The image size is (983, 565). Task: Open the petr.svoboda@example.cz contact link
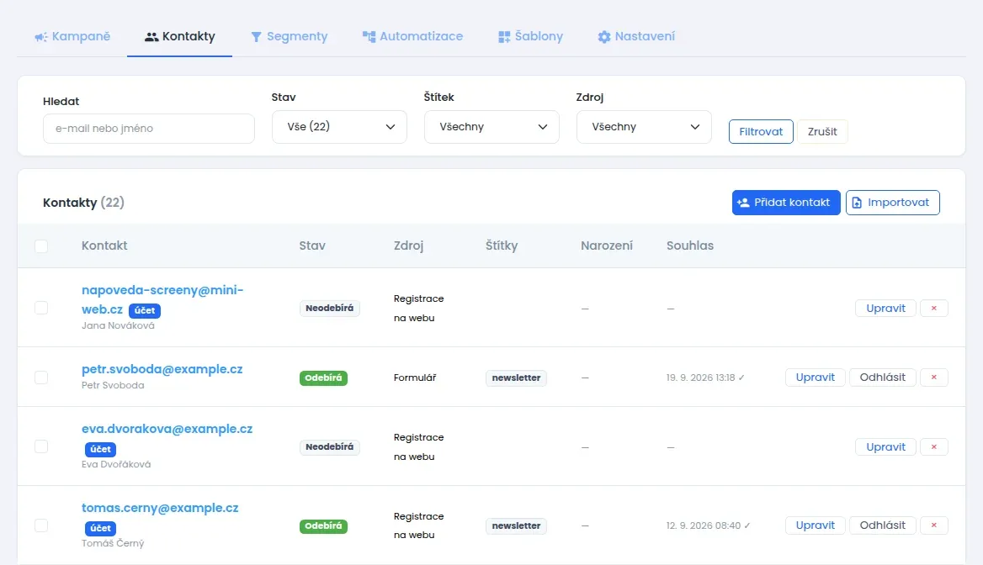(162, 369)
